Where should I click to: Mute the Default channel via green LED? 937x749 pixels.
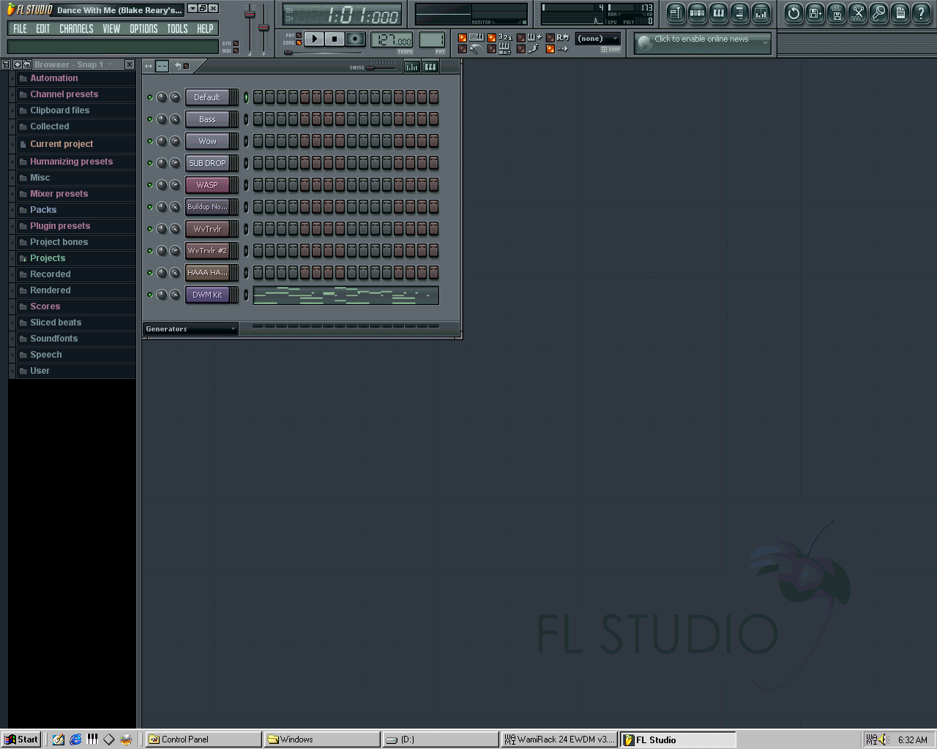tap(150, 97)
